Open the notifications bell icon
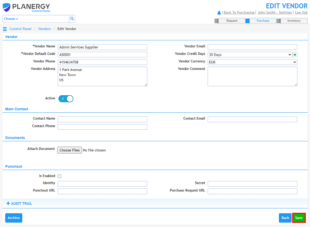This screenshot has width=310, height=227. 219,13
